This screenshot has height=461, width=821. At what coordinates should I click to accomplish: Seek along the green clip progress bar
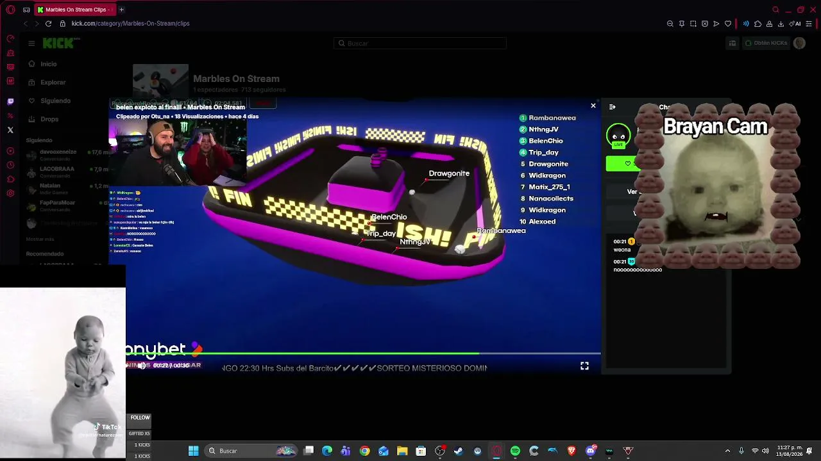point(363,353)
